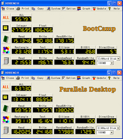
Task: Open Graph in the top window toolbar
Action: tap(84, 9)
